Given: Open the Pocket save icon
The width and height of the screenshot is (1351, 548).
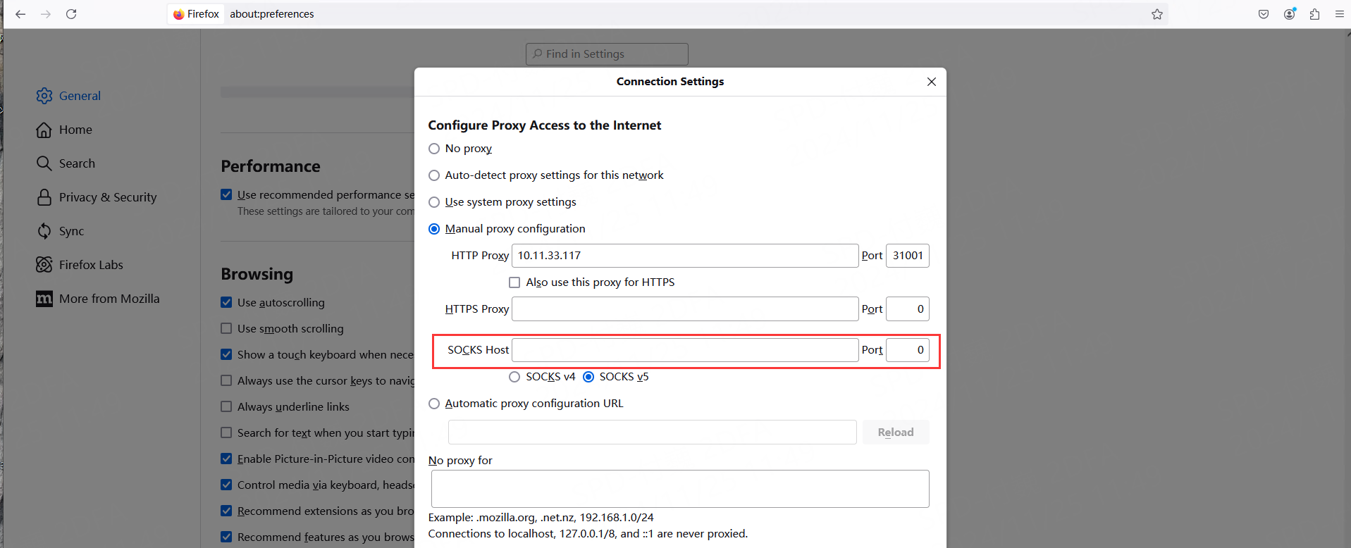Looking at the screenshot, I should click(1264, 14).
